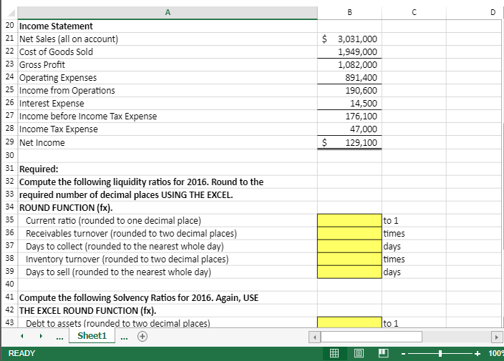Screen dimensions: 504x361
Task: Show more sheets right of Sheet1
Action: 125,337
